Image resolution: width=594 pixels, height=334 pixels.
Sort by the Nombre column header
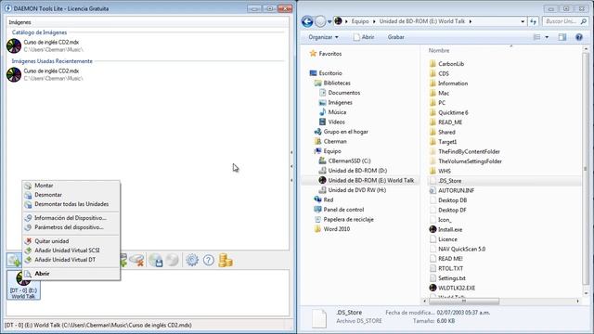click(439, 50)
